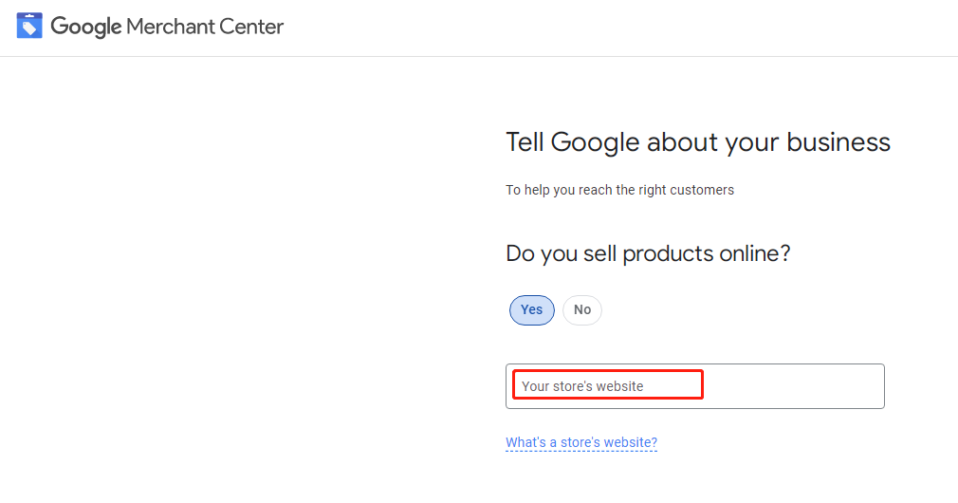Open the What's a store's website? link
Screen dimensions: 958x503
(581, 442)
